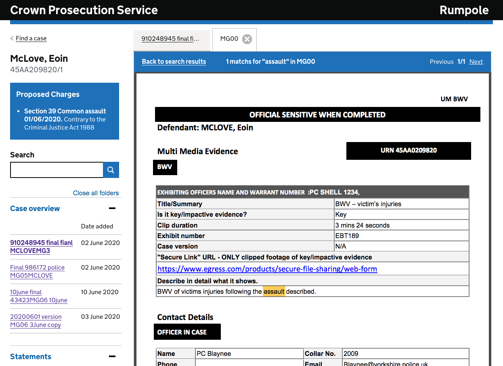The height and width of the screenshot is (366, 503).
Task: Go back via Find a case link
Action: click(31, 38)
